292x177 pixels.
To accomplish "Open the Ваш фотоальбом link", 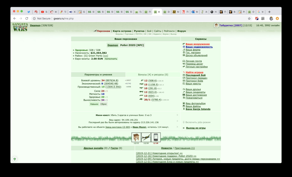I will coord(196,103).
